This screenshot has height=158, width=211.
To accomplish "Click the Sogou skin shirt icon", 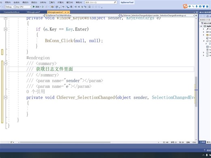I will click(204, 6).
